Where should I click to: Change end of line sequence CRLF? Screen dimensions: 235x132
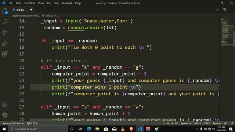(207, 123)
